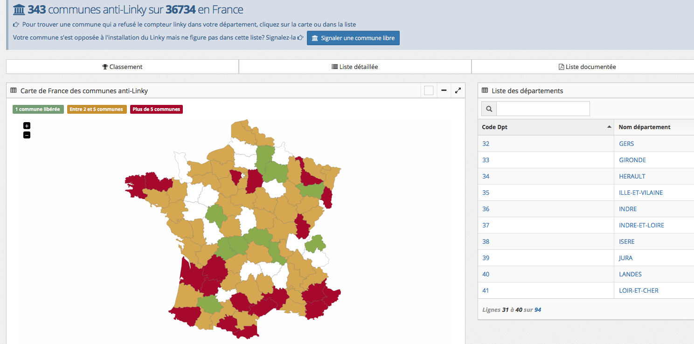Click the white square box in map panel header
694x344 pixels.
(x=429, y=90)
